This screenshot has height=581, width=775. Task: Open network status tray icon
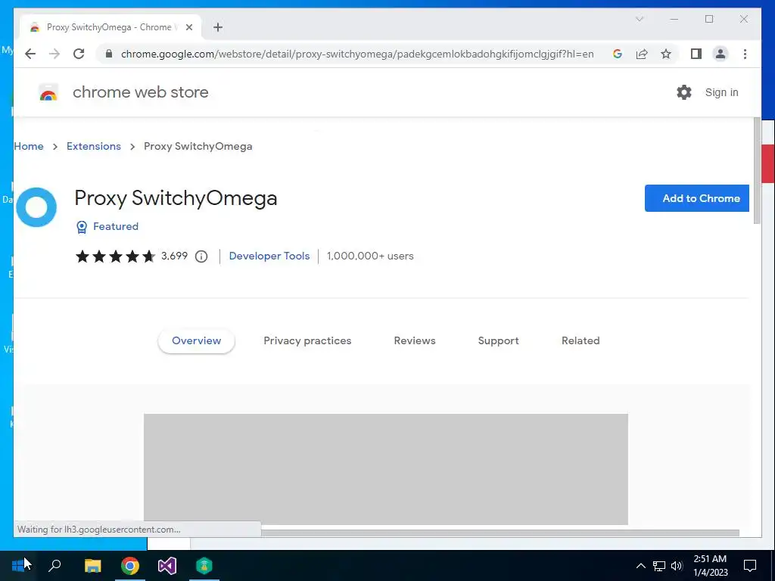tap(659, 566)
